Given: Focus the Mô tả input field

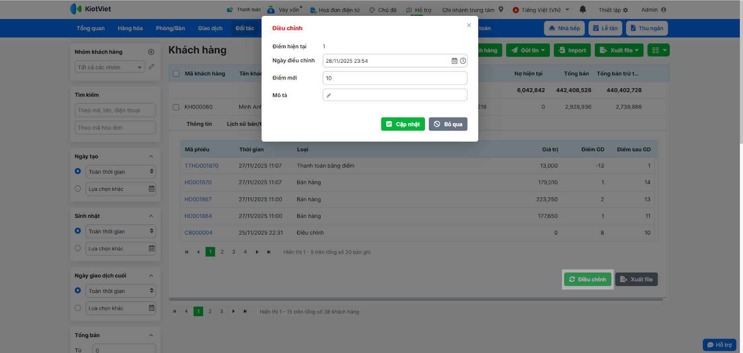Looking at the screenshot, I should [x=395, y=95].
